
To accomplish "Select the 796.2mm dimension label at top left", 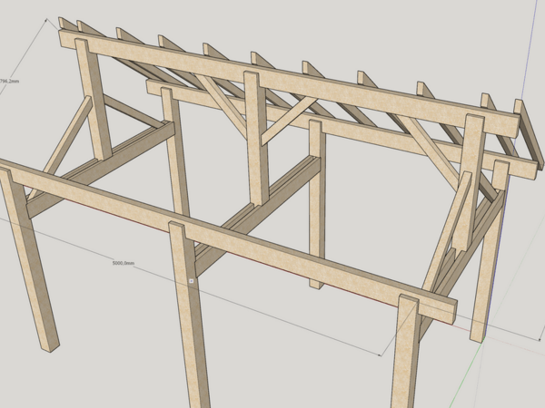I will (x=8, y=81).
